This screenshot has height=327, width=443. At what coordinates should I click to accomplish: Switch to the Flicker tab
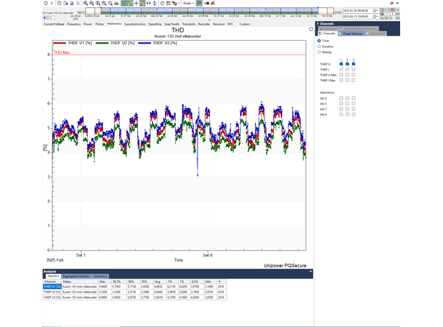click(x=99, y=24)
